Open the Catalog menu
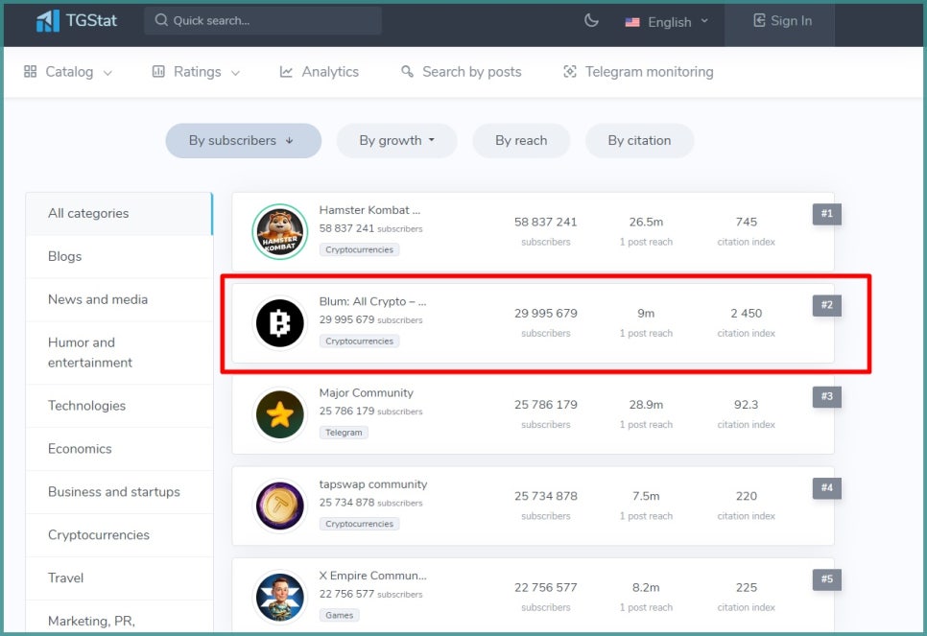This screenshot has width=927, height=636. click(68, 72)
